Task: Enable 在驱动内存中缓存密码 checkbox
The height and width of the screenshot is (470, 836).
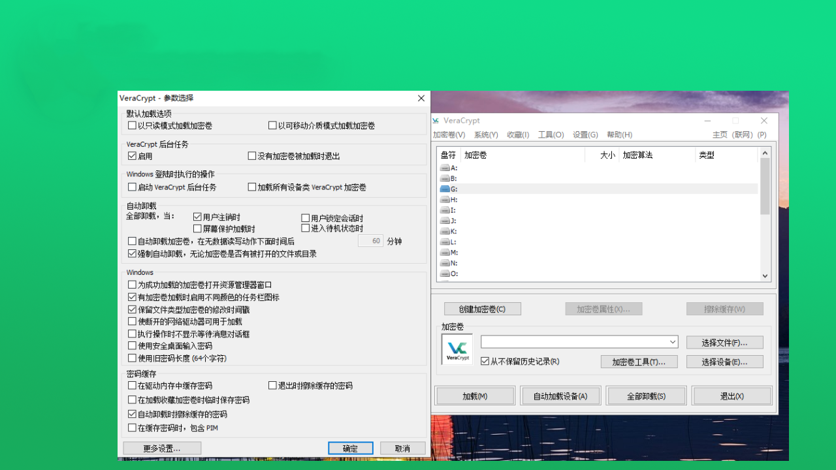Action: click(x=133, y=386)
